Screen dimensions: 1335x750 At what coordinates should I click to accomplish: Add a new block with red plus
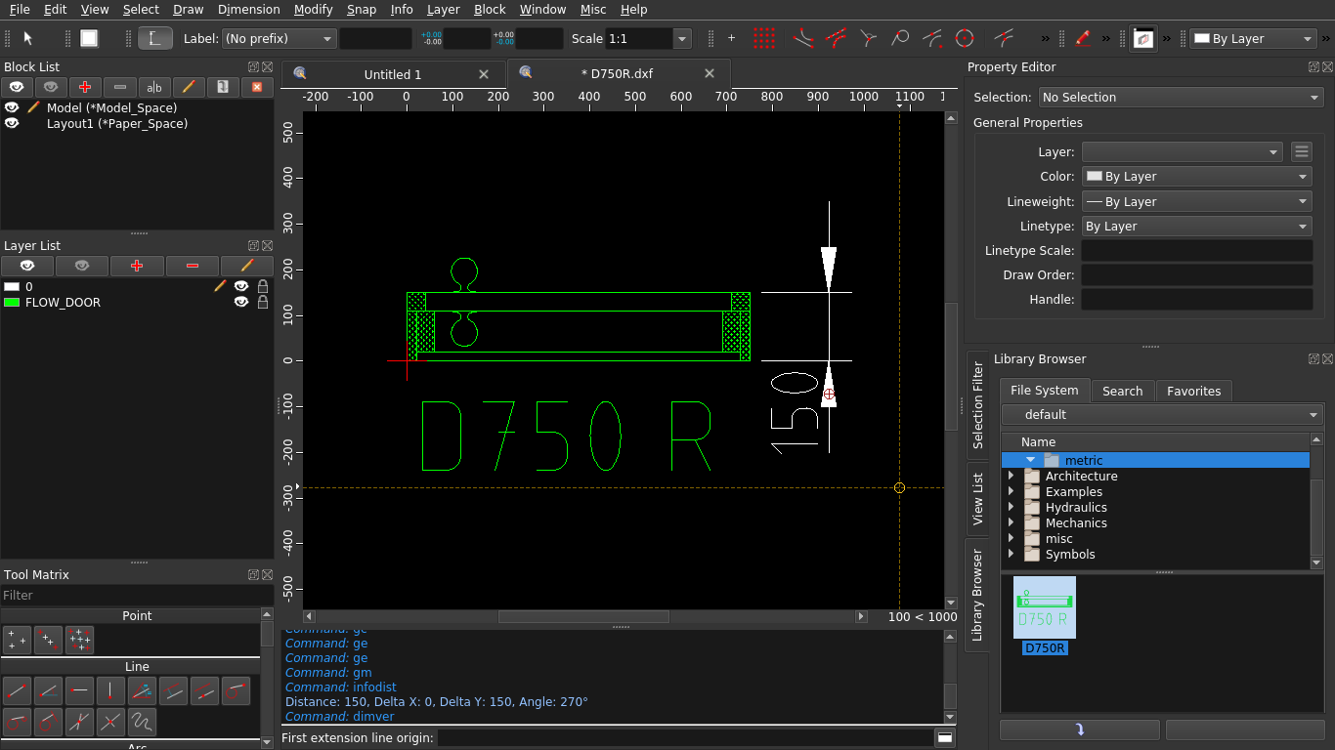pos(85,87)
